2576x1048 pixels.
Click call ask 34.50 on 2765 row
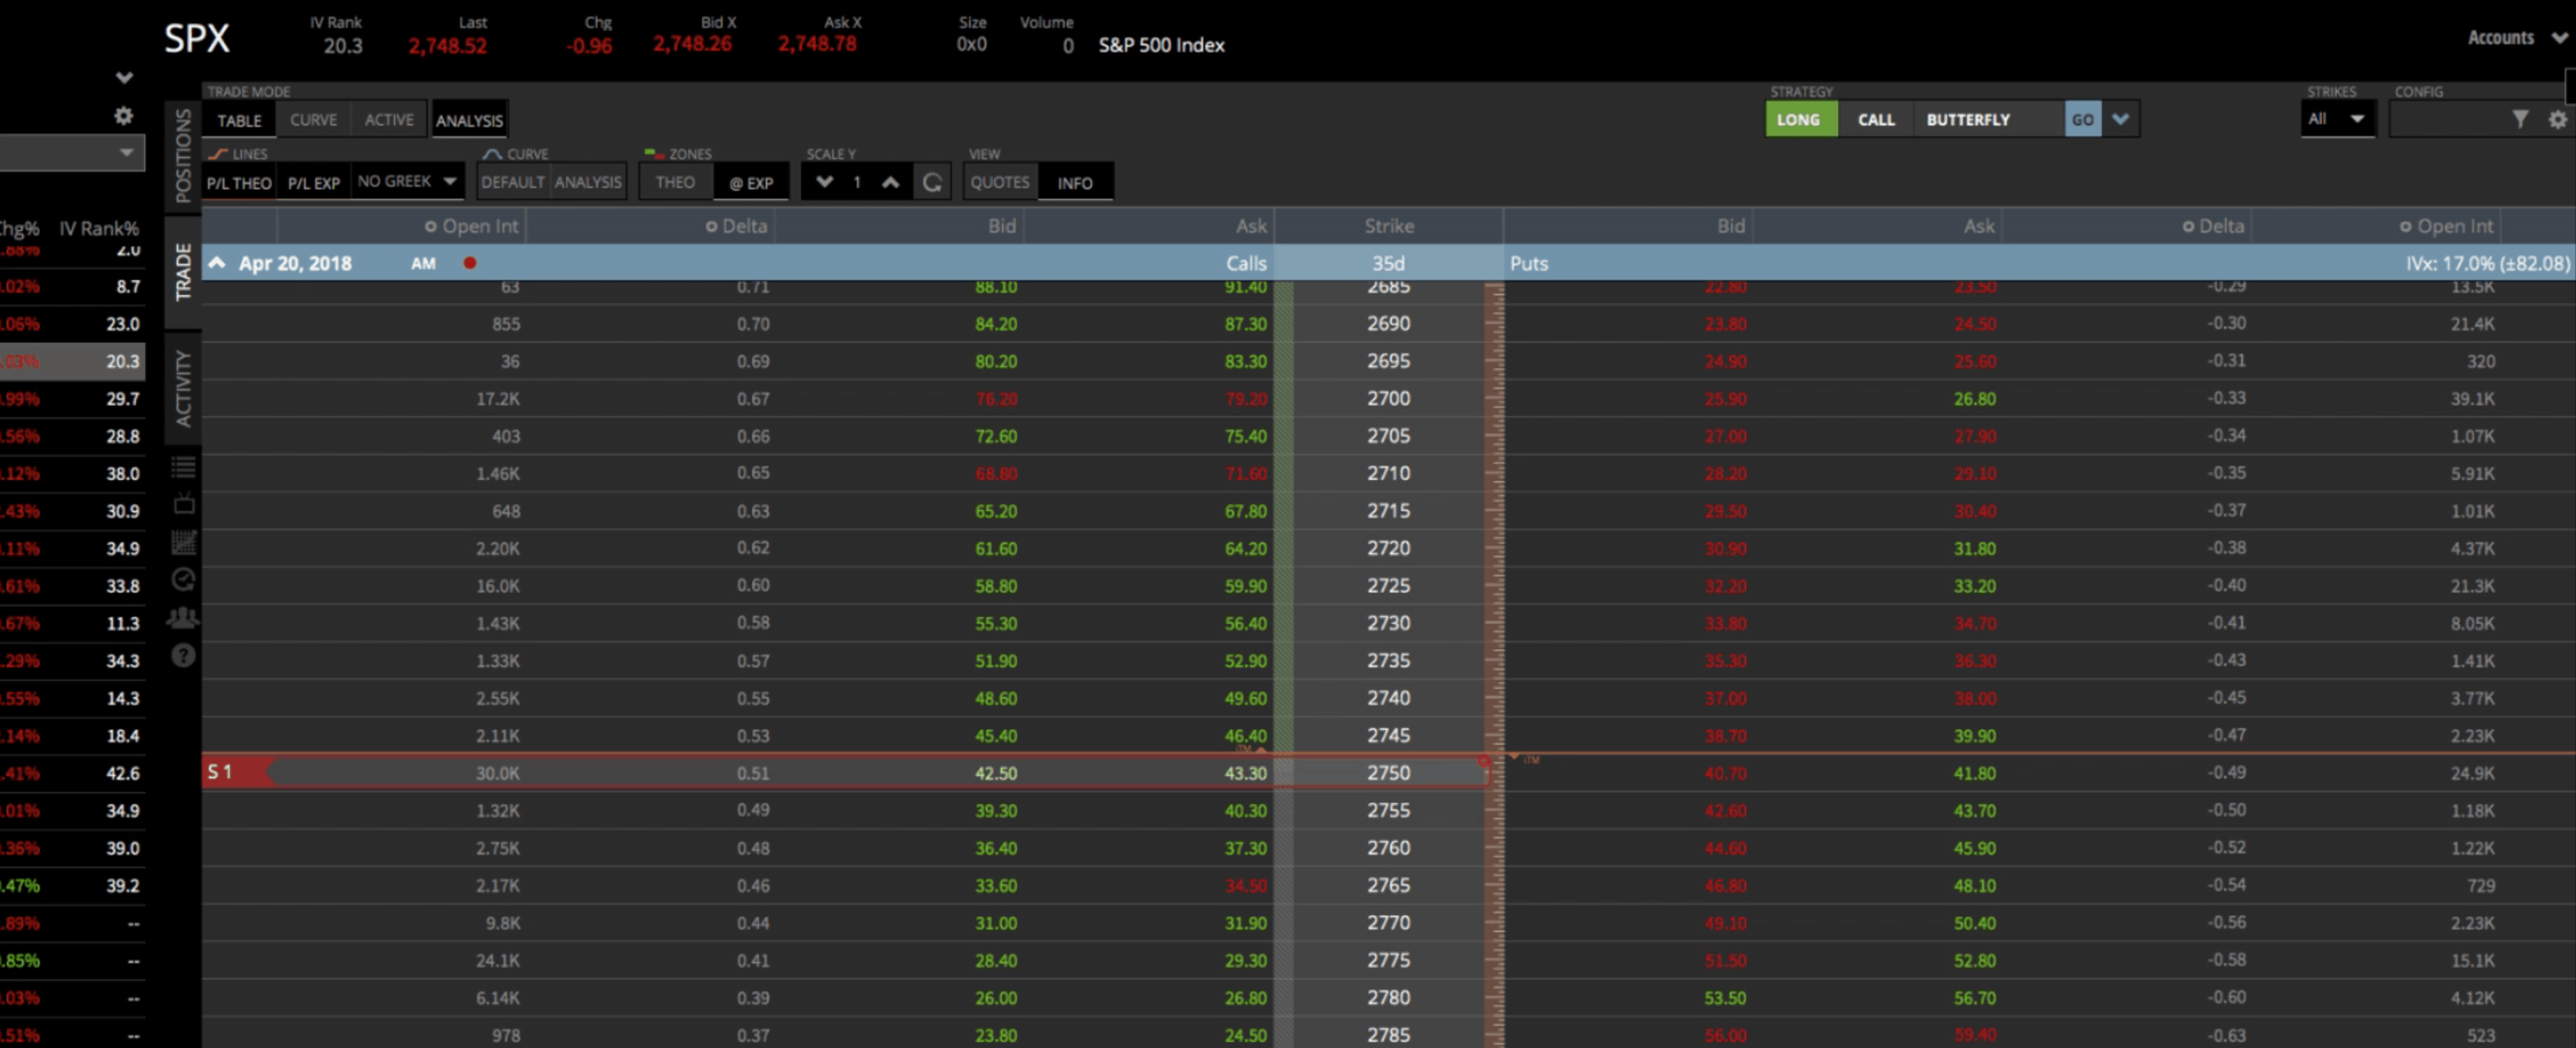(x=1245, y=885)
